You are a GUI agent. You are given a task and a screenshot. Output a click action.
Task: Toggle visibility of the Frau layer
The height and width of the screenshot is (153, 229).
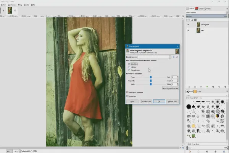click(188, 30)
